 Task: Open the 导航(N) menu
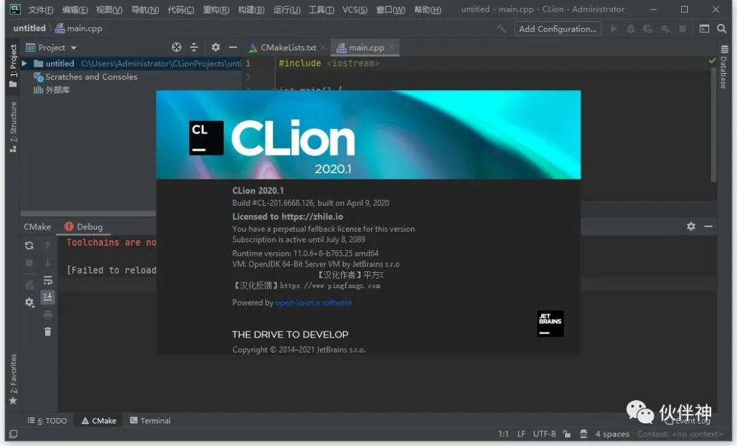(145, 10)
